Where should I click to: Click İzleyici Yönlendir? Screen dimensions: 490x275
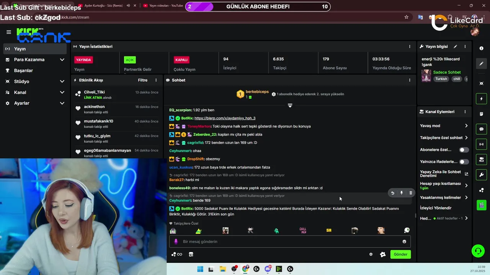point(436,208)
